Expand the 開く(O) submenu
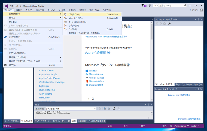The height and width of the screenshot is (131, 207). [61, 18]
